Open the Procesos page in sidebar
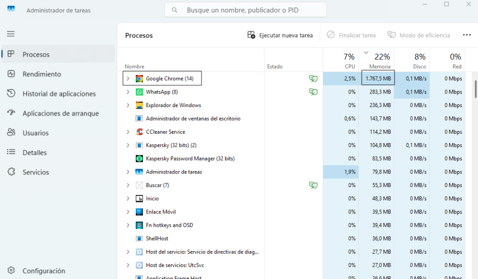 point(58,54)
